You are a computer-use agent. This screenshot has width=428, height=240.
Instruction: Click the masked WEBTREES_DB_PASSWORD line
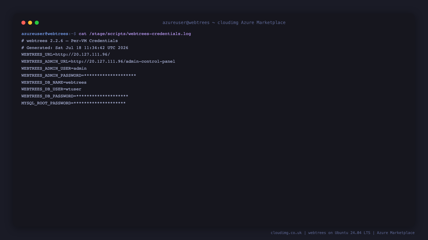pos(75,96)
